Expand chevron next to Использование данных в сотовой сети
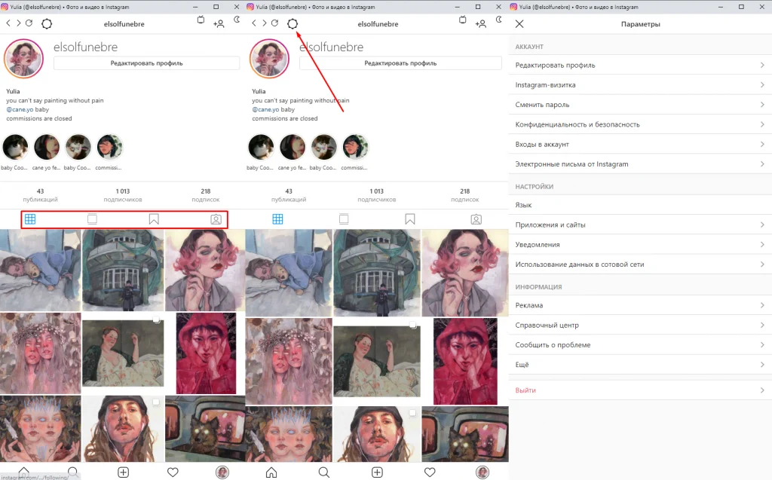Image resolution: width=772 pixels, height=480 pixels. click(762, 264)
